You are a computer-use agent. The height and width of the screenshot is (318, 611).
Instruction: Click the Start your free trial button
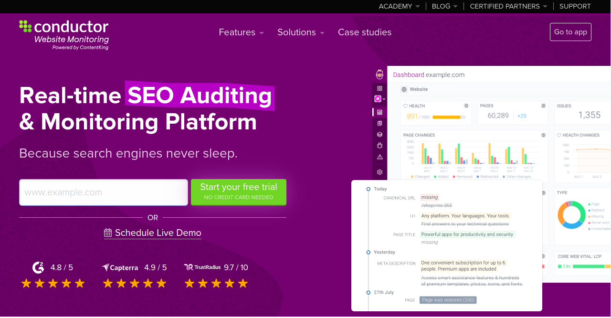tap(238, 192)
